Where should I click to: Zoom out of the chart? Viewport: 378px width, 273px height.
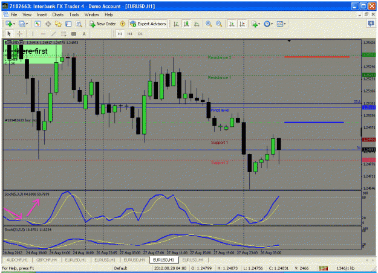point(219,24)
